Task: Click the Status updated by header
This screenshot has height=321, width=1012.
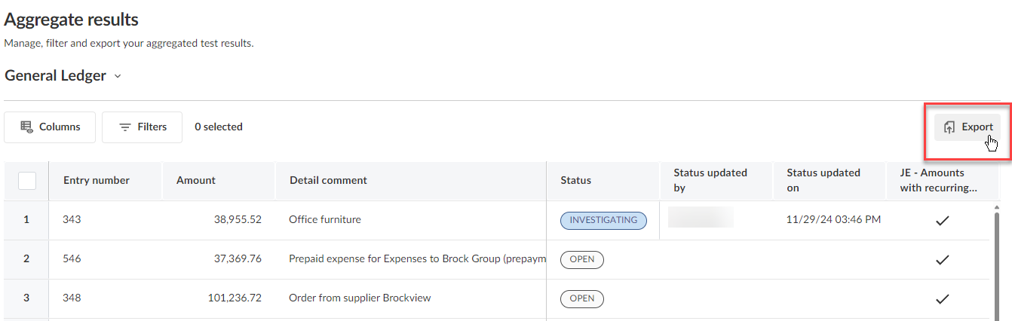Action: [x=710, y=181]
